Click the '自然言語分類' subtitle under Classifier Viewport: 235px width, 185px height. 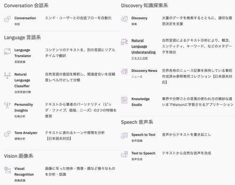[23, 92]
